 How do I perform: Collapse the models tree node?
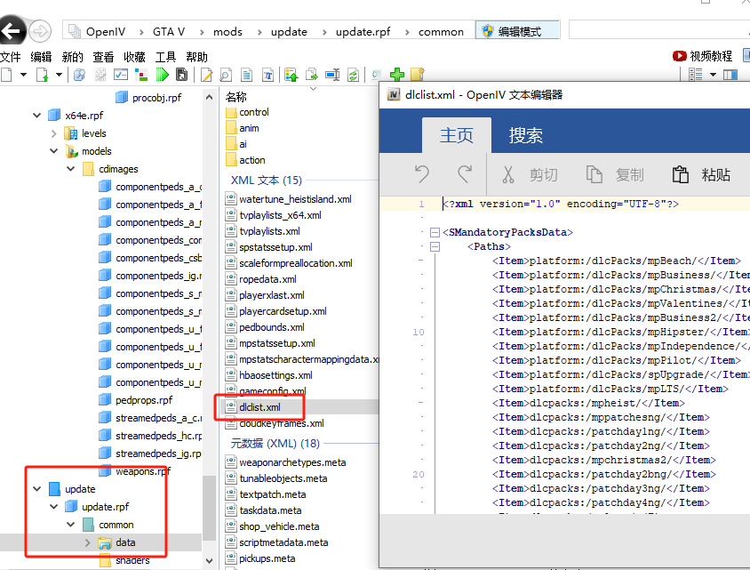coord(54,151)
